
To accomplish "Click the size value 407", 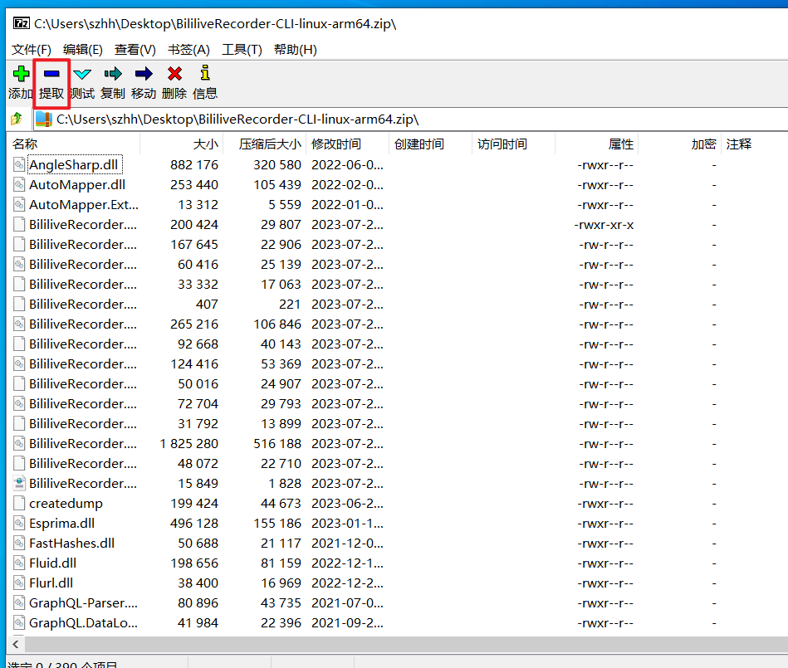I will coord(207,305).
